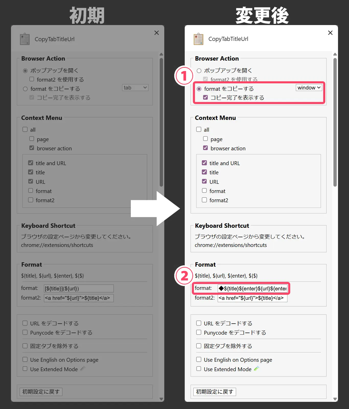Open the 'window' dropdown in right panel
This screenshot has height=409, width=349.
click(x=309, y=88)
